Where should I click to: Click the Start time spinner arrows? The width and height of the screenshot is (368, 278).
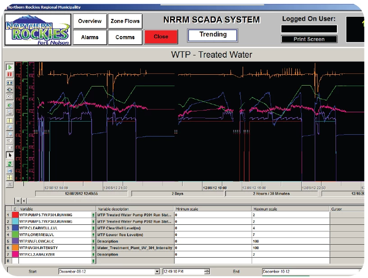[207, 272]
